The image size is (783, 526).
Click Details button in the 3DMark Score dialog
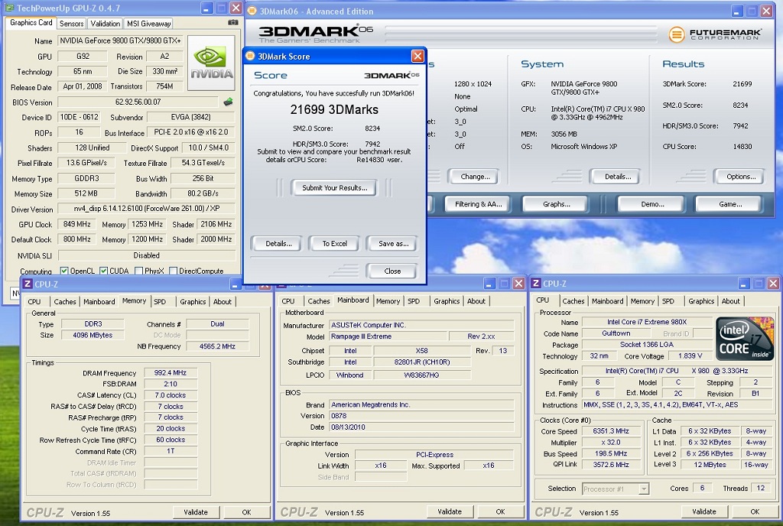coord(278,244)
